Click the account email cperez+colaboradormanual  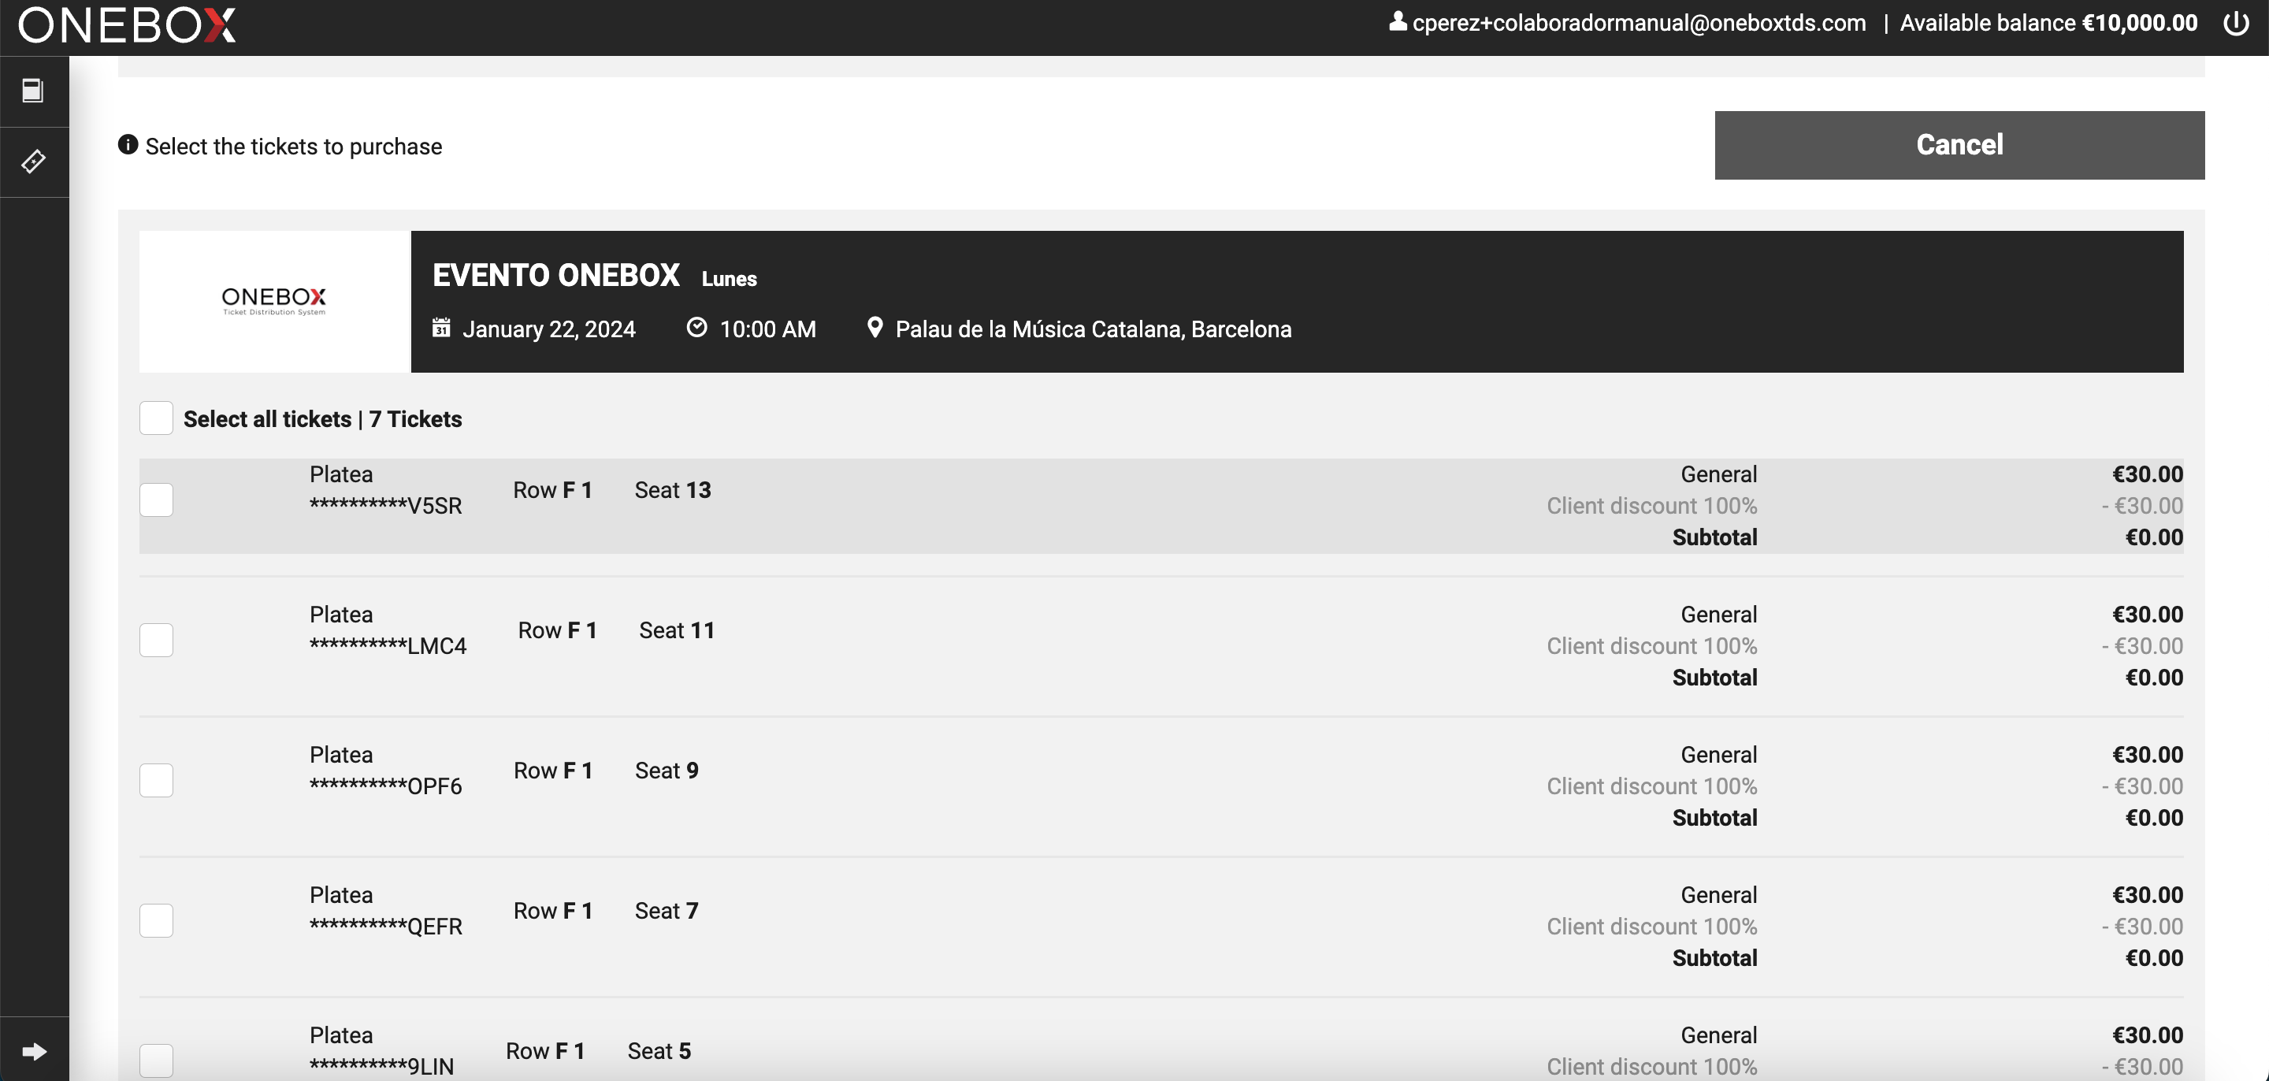point(1639,23)
